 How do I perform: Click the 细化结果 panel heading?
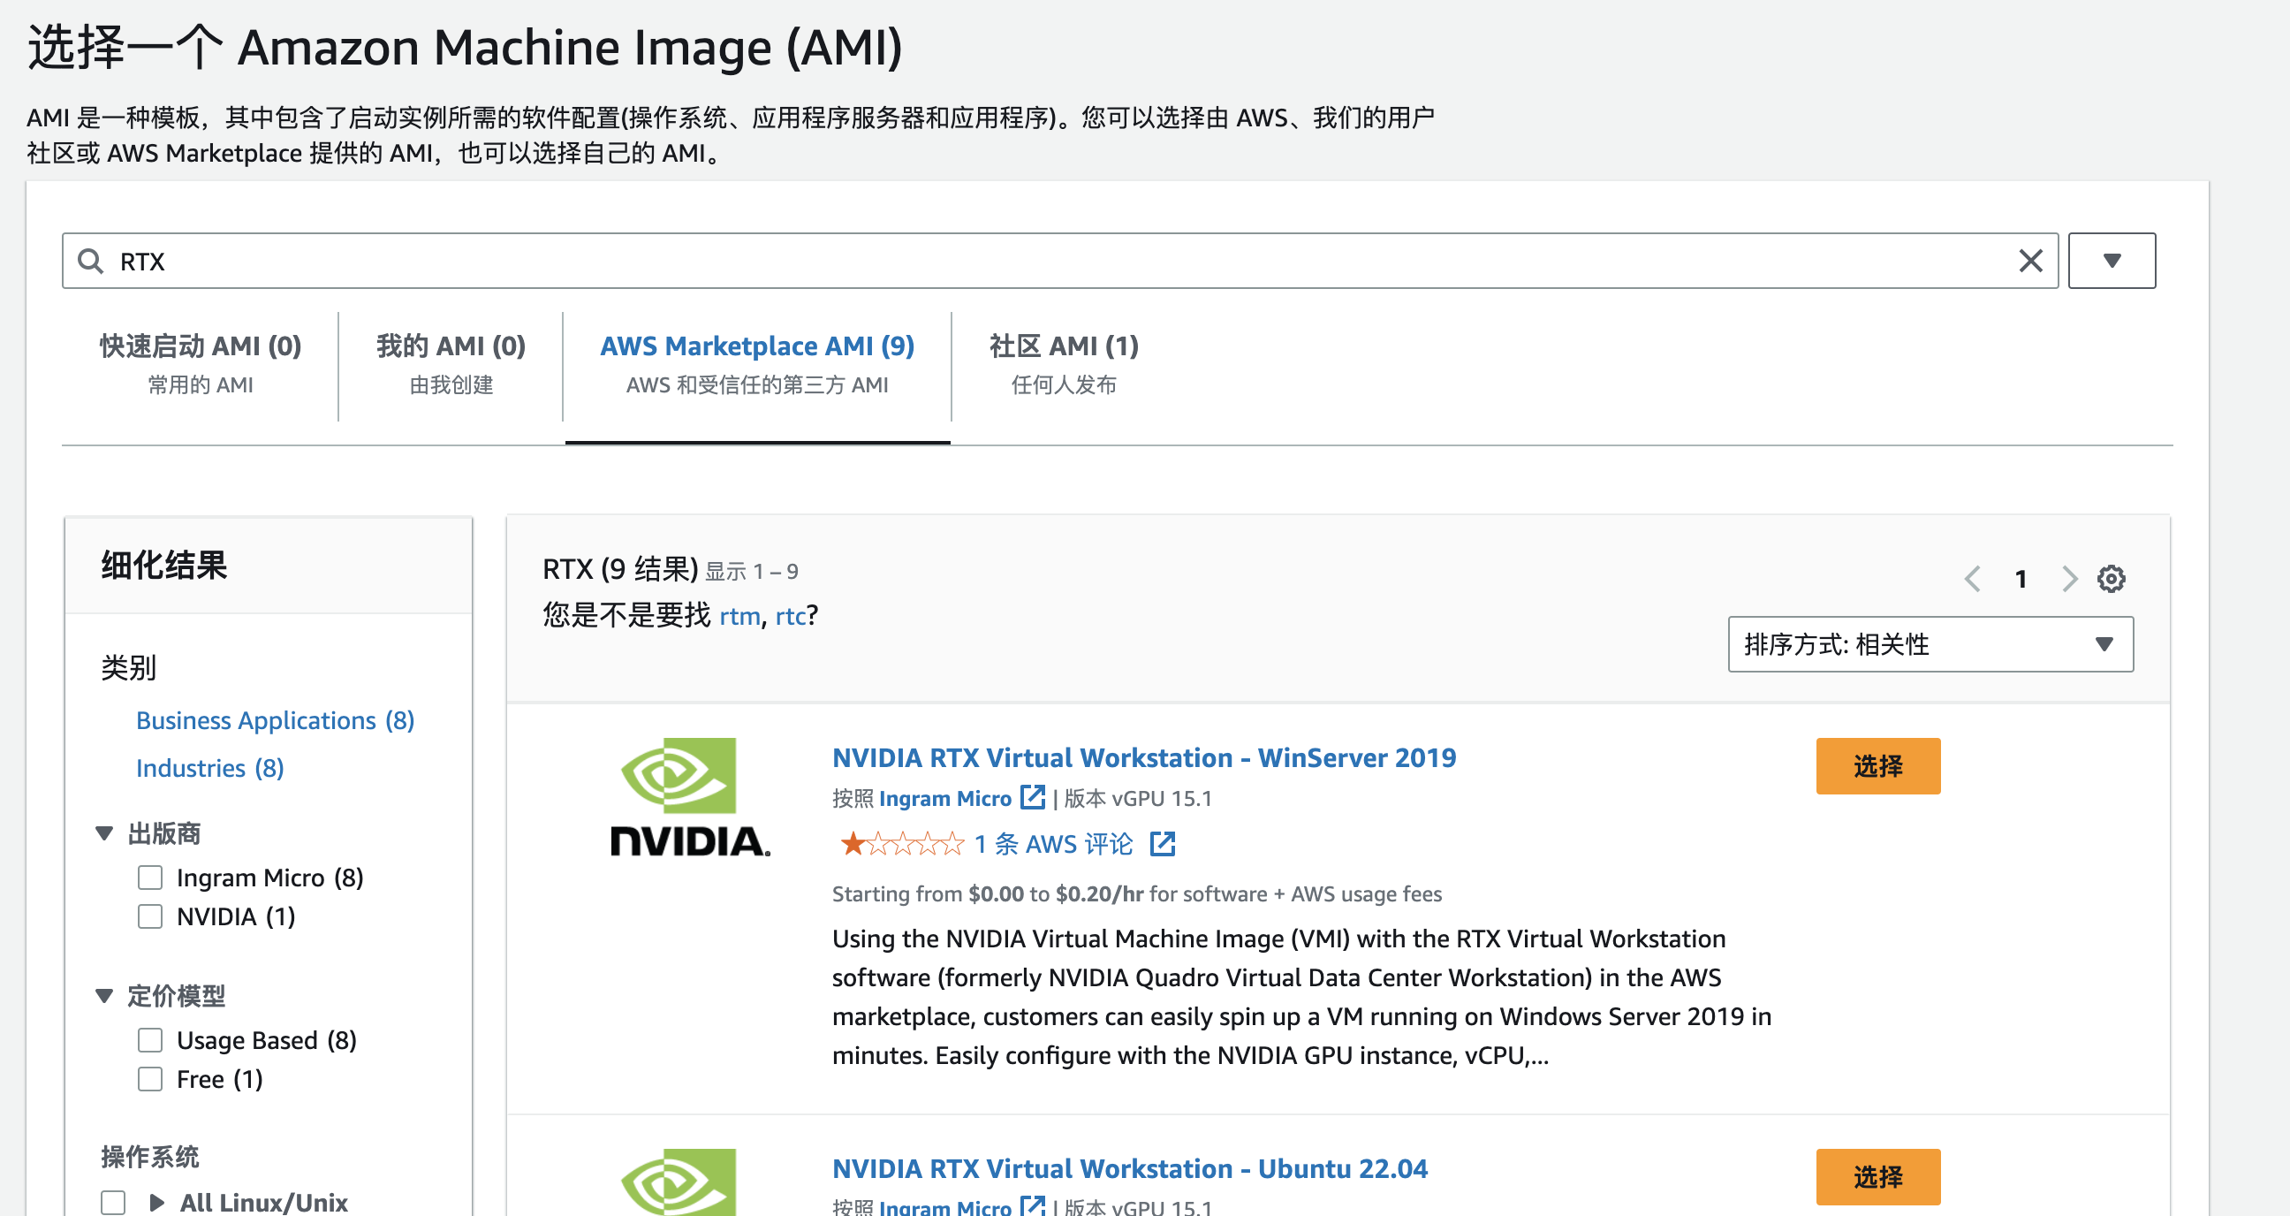[163, 566]
